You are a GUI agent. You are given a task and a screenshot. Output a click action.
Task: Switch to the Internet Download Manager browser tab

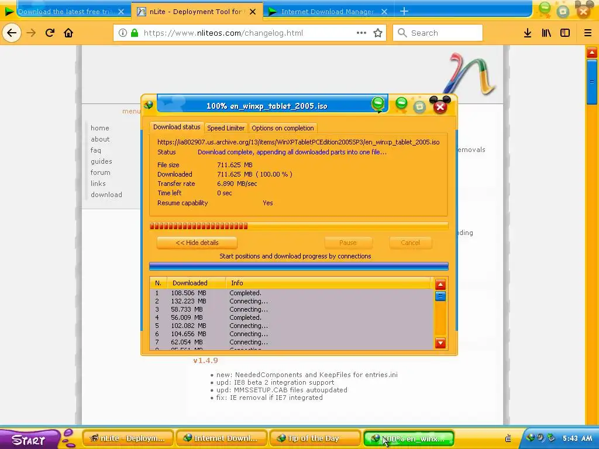(328, 12)
